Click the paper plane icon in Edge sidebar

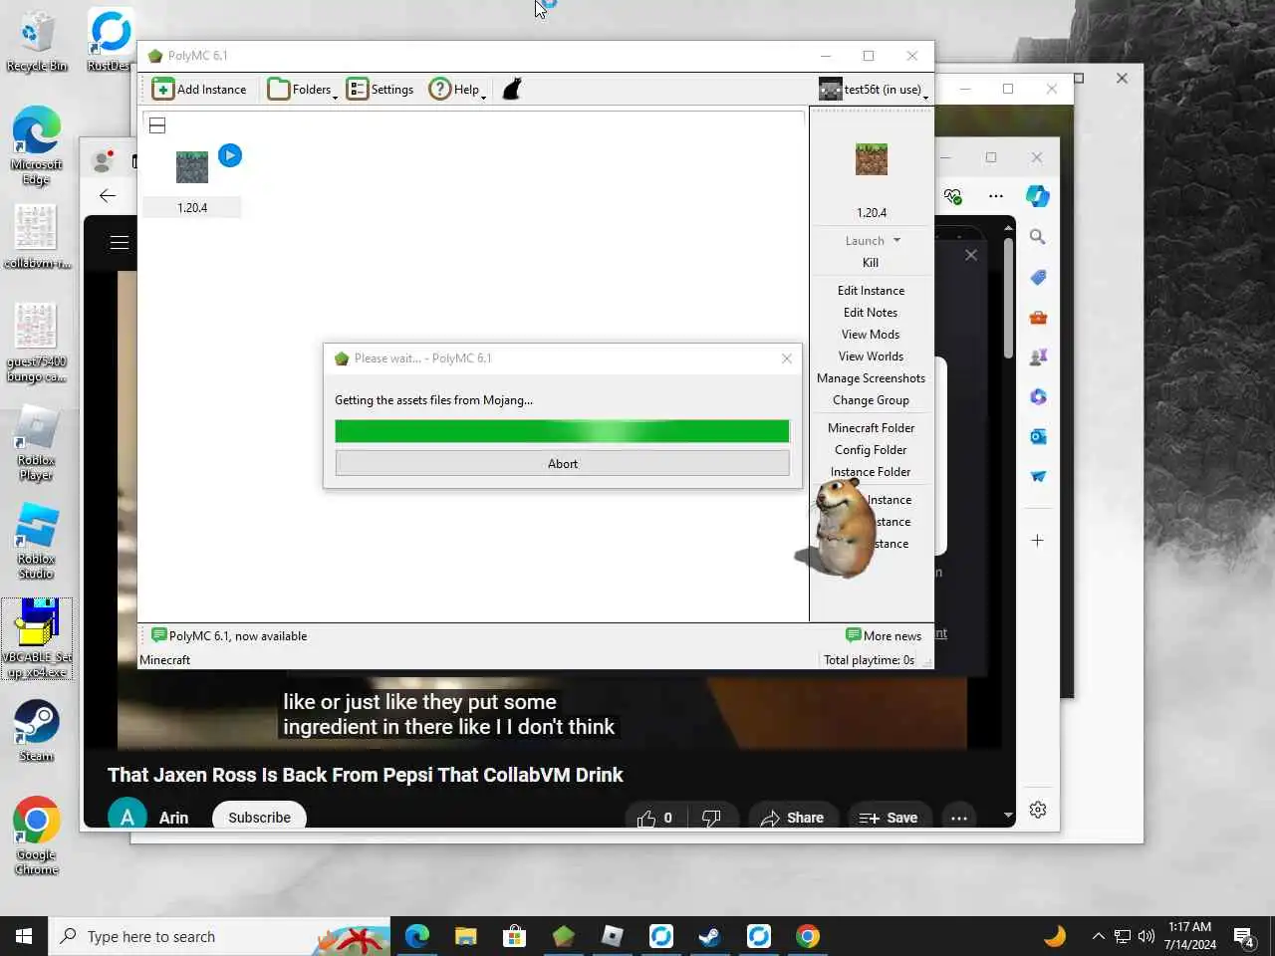pos(1037,476)
